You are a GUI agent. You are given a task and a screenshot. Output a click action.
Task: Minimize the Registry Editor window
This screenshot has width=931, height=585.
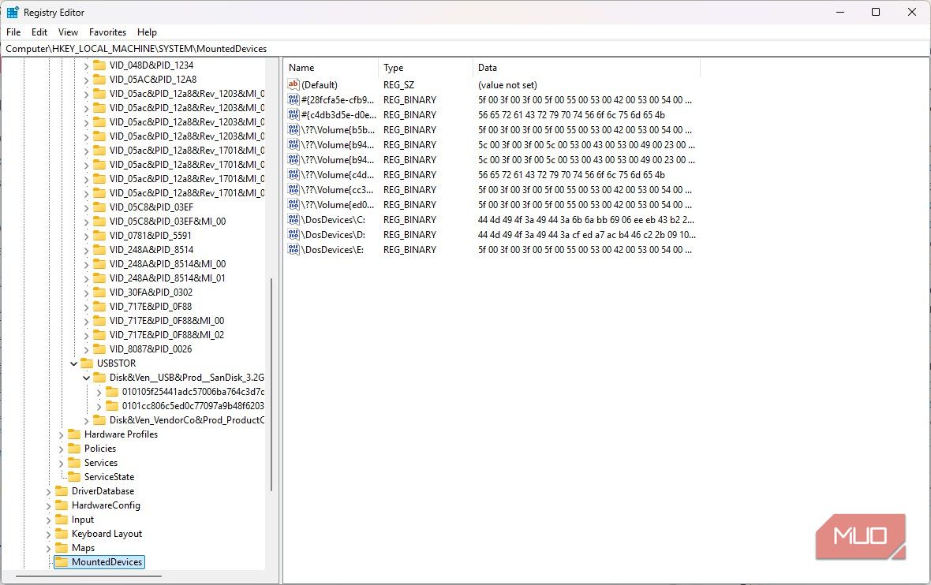click(x=840, y=12)
